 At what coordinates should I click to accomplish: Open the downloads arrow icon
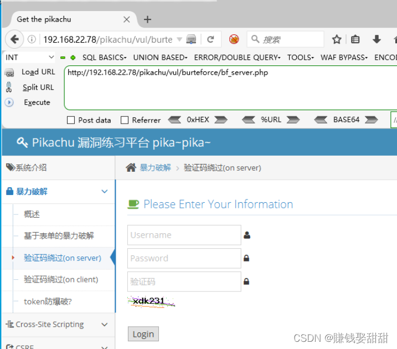click(x=377, y=39)
